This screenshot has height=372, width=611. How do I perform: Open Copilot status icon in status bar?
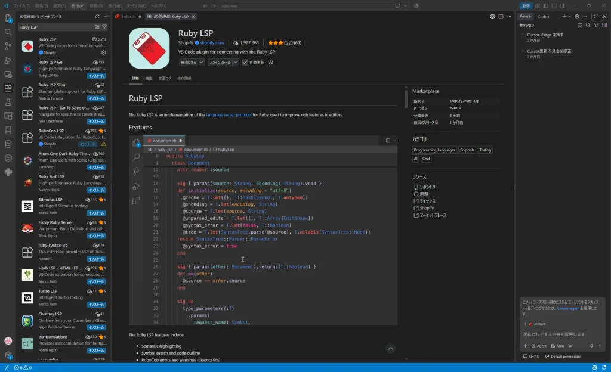click(x=594, y=367)
